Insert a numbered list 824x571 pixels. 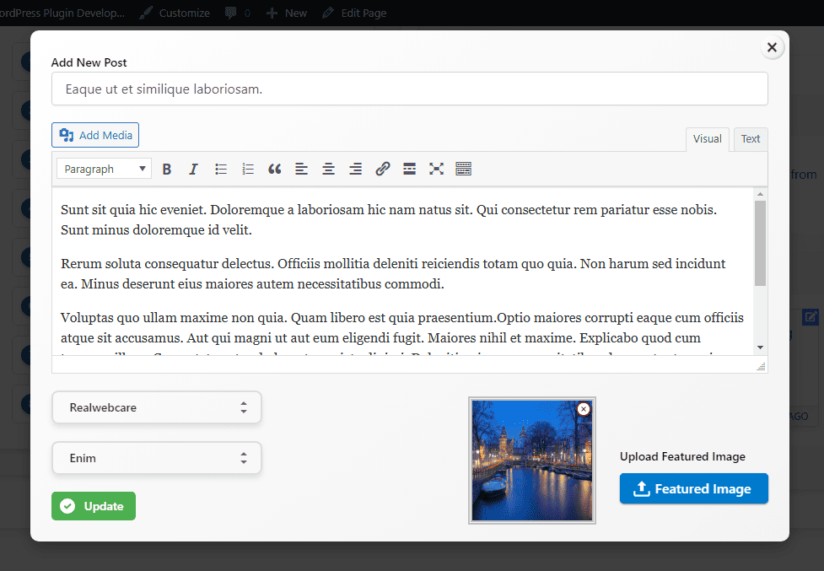pyautogui.click(x=247, y=170)
